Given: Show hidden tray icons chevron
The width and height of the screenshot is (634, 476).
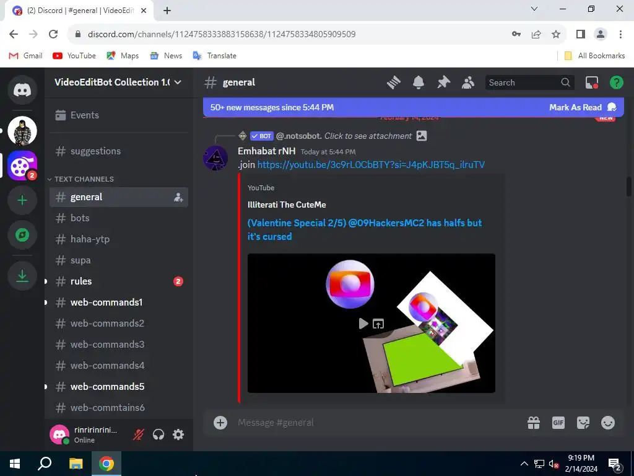Looking at the screenshot, I should click(524, 464).
